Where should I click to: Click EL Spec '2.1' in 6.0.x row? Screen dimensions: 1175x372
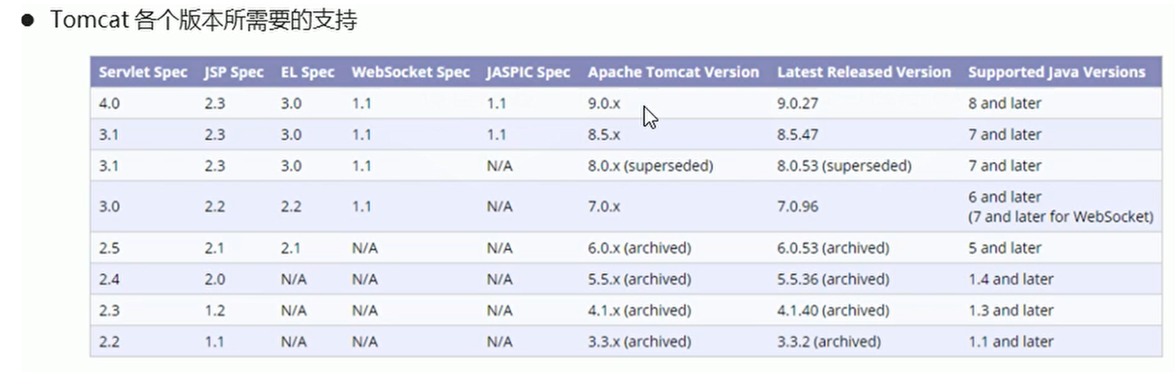tap(290, 248)
